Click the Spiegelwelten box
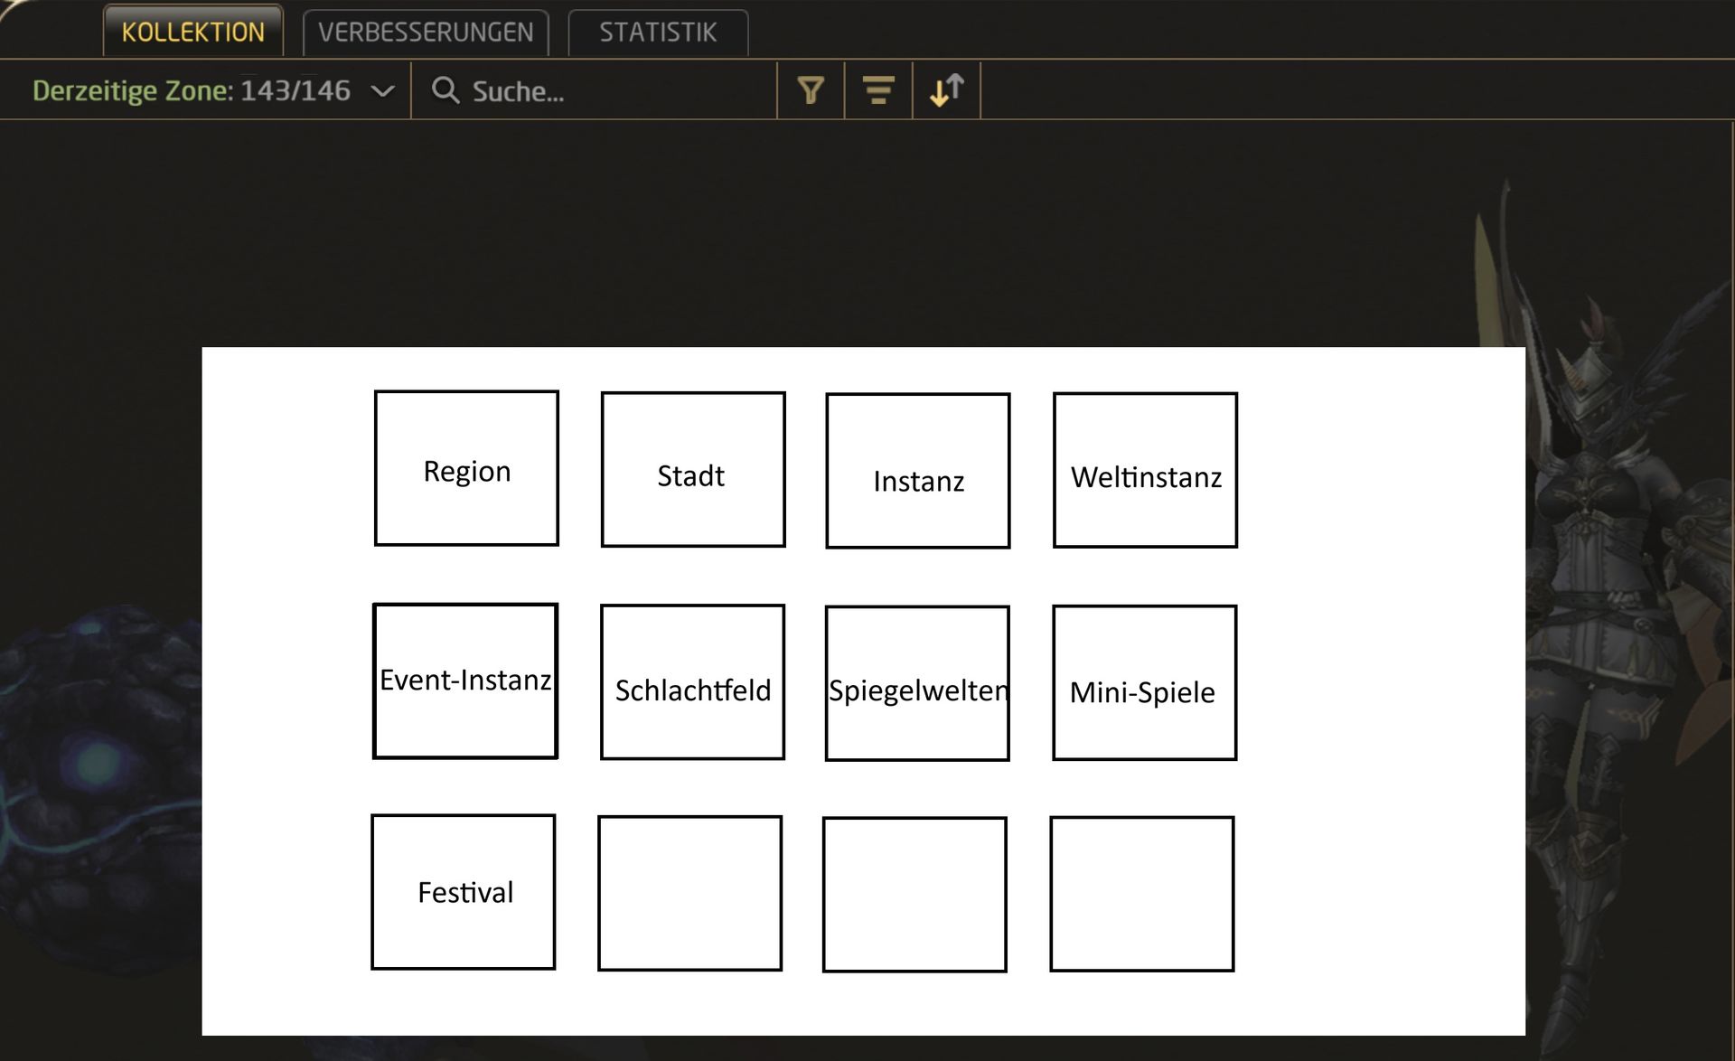 tap(917, 683)
